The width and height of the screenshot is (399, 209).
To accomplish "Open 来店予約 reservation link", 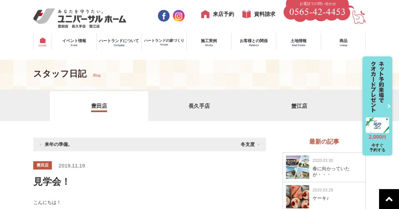I will pyautogui.click(x=217, y=14).
